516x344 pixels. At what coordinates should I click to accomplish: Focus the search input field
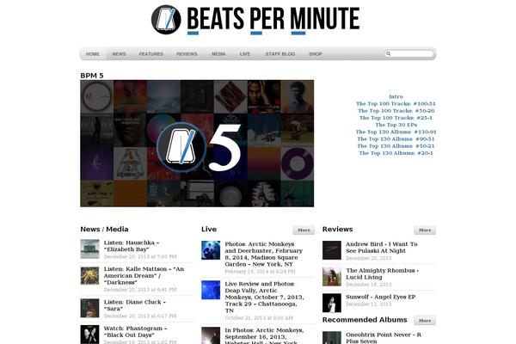click(x=409, y=53)
